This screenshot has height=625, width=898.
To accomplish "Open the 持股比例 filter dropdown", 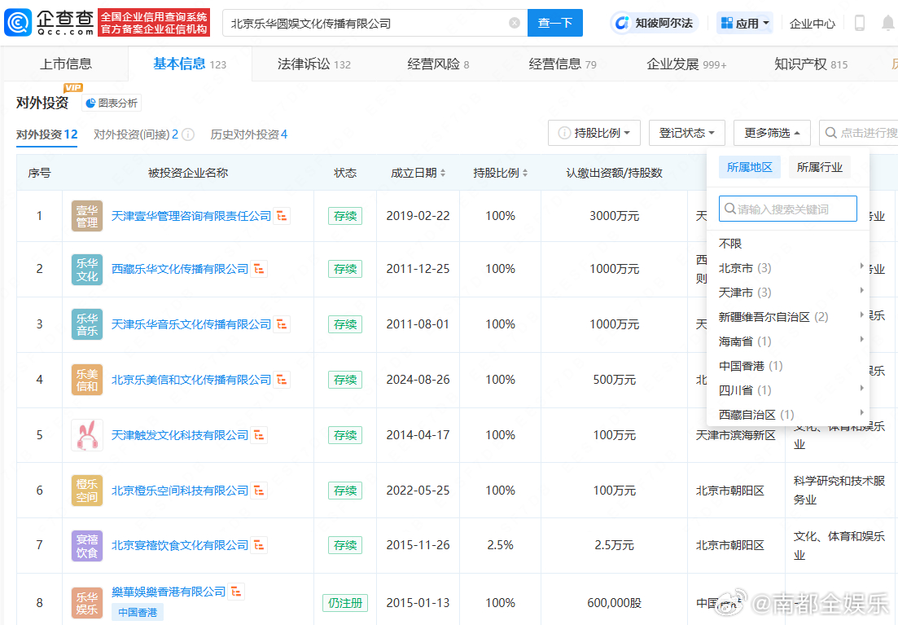I will (x=594, y=133).
